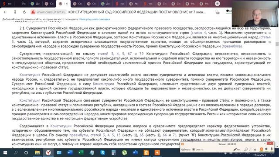This screenshot has height=157, width=279.
Task: Open Yandex home via Я button
Action: (15, 12)
